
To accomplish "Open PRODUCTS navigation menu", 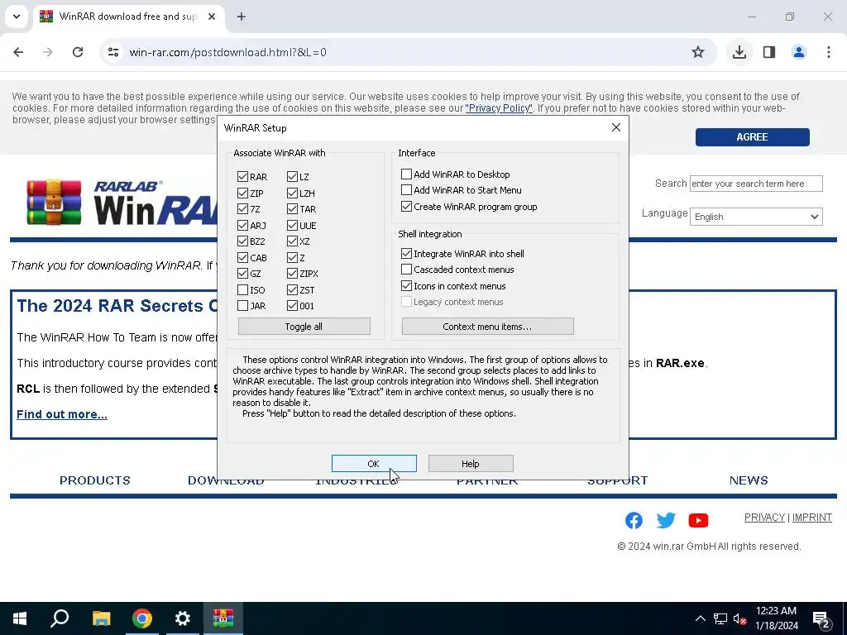I will pyautogui.click(x=95, y=480).
